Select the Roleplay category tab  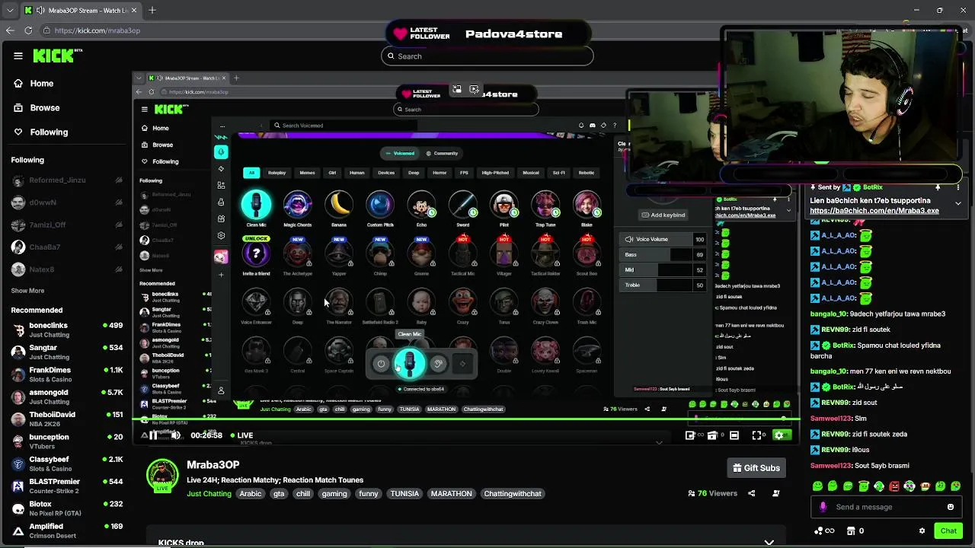(277, 173)
